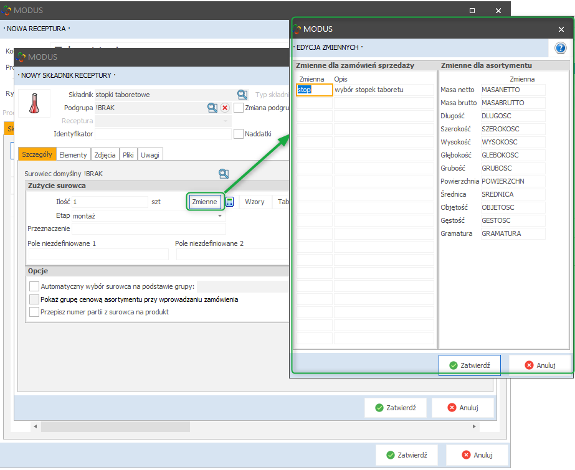
Task: Enable the Naddatki checkbox
Action: pos(239,134)
